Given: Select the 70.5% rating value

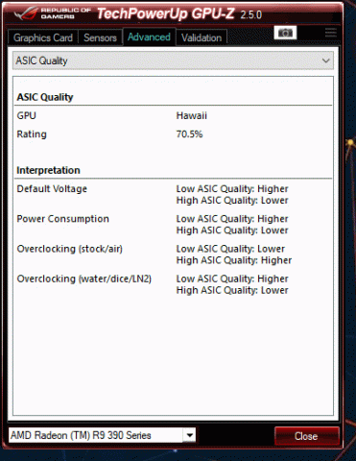Looking at the screenshot, I should tap(189, 133).
